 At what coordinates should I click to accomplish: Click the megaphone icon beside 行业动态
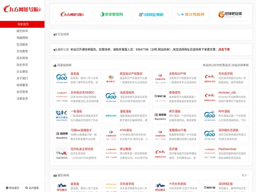point(55,34)
